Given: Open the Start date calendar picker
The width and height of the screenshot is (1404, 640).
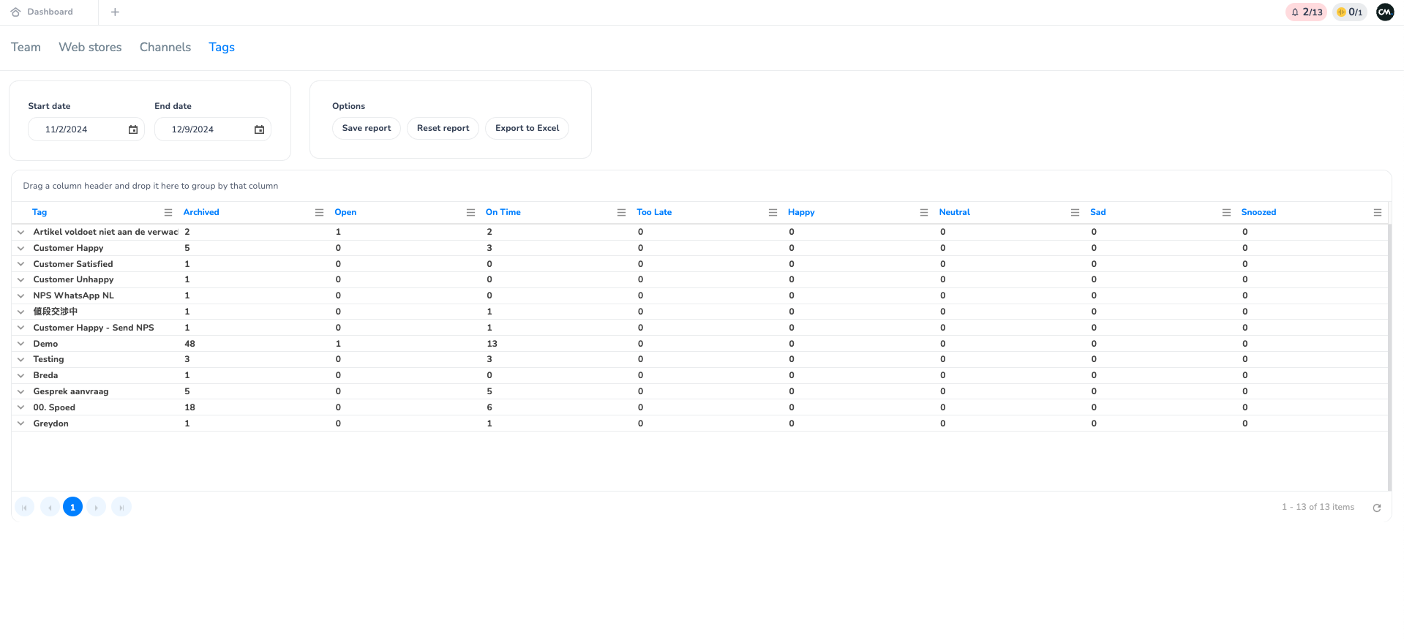Looking at the screenshot, I should click(133, 129).
